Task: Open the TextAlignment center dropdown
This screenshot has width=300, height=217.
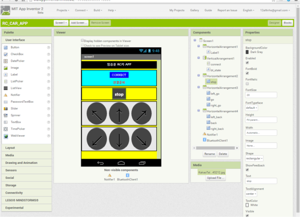Action: click(x=251, y=194)
